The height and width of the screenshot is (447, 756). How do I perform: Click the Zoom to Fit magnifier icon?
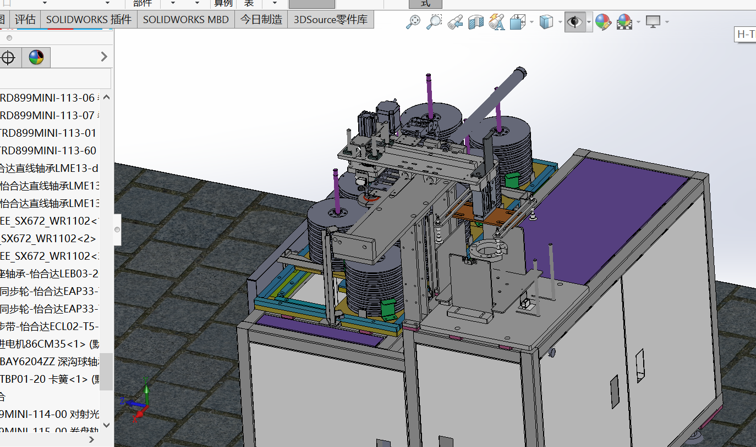413,22
